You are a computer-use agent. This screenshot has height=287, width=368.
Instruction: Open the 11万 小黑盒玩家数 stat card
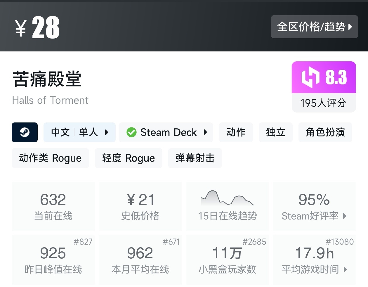[x=227, y=260]
